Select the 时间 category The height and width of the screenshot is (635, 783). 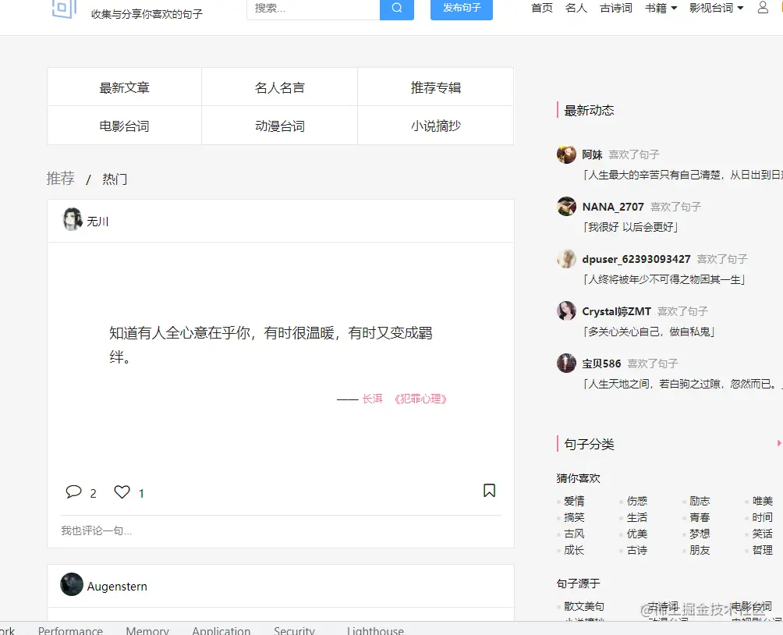763,517
